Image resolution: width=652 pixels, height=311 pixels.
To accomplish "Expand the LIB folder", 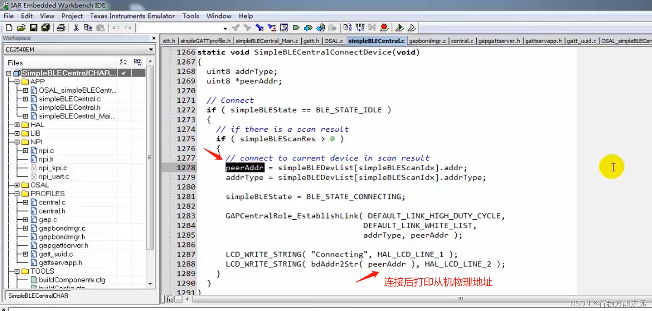I will point(17,133).
